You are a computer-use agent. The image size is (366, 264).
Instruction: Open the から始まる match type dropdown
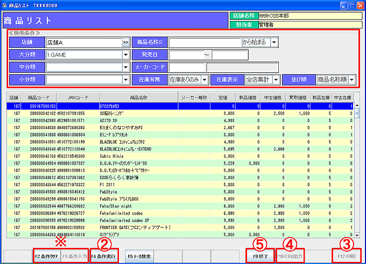coord(274,42)
